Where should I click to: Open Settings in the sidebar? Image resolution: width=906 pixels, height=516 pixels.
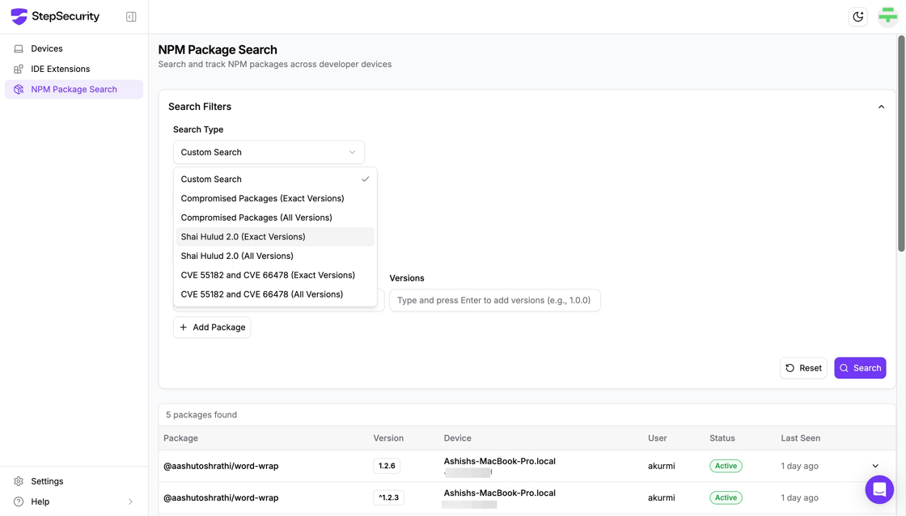click(x=47, y=481)
